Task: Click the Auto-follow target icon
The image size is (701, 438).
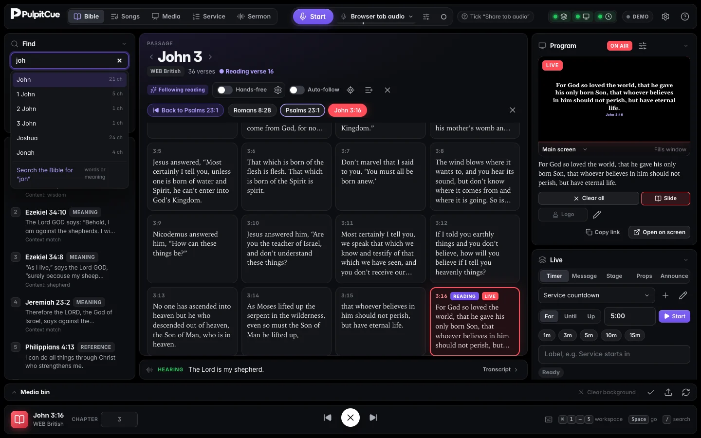Action: tap(350, 90)
